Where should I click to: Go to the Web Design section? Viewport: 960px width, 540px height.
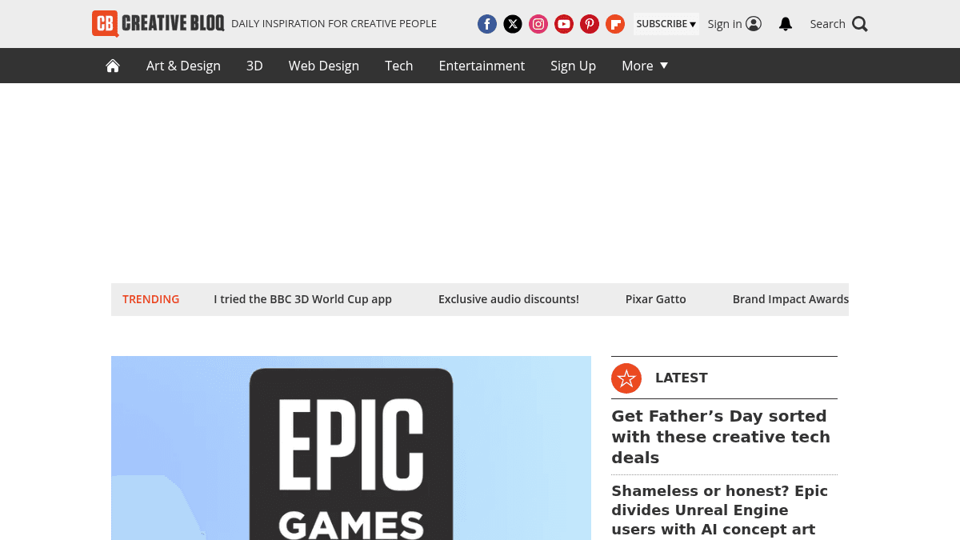(324, 66)
